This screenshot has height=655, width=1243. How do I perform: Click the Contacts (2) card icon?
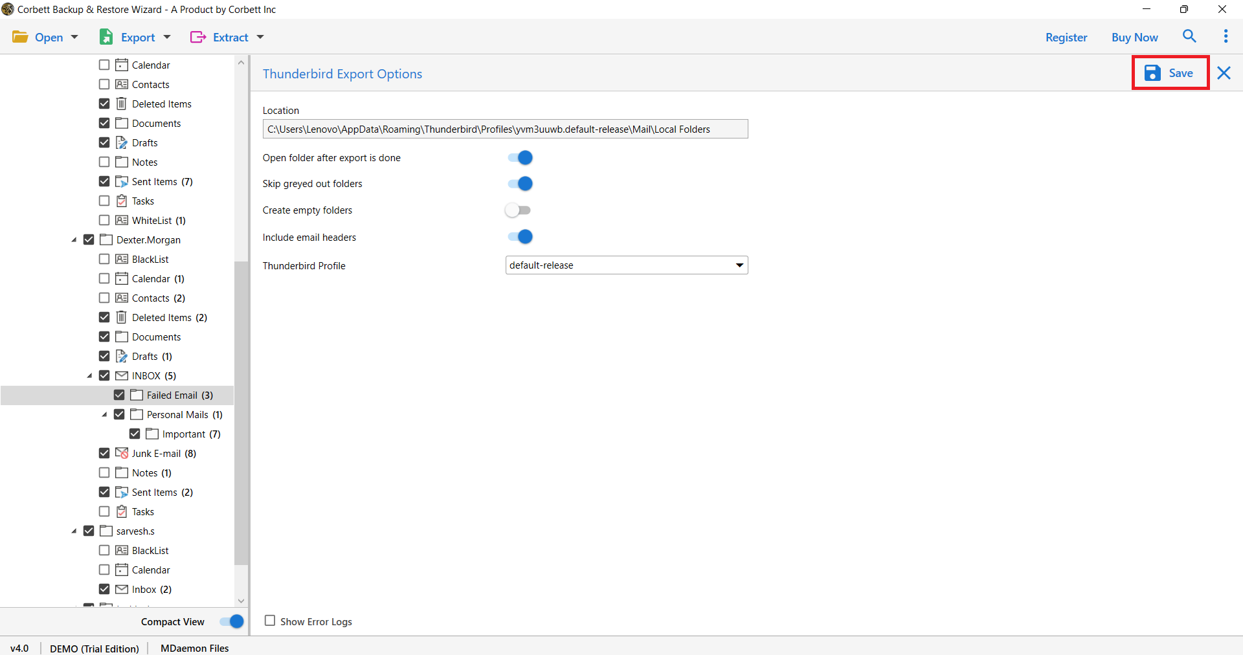[x=122, y=298]
